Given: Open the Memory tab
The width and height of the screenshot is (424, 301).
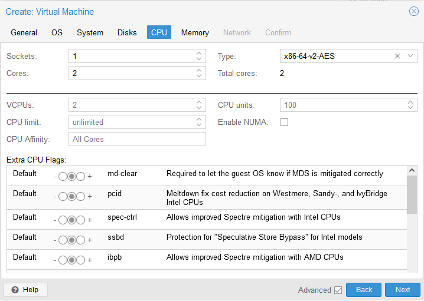Looking at the screenshot, I should coord(195,32).
